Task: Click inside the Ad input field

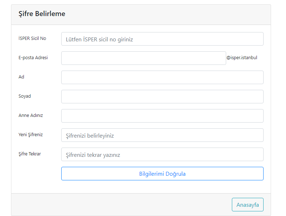Action: pyautogui.click(x=162, y=77)
